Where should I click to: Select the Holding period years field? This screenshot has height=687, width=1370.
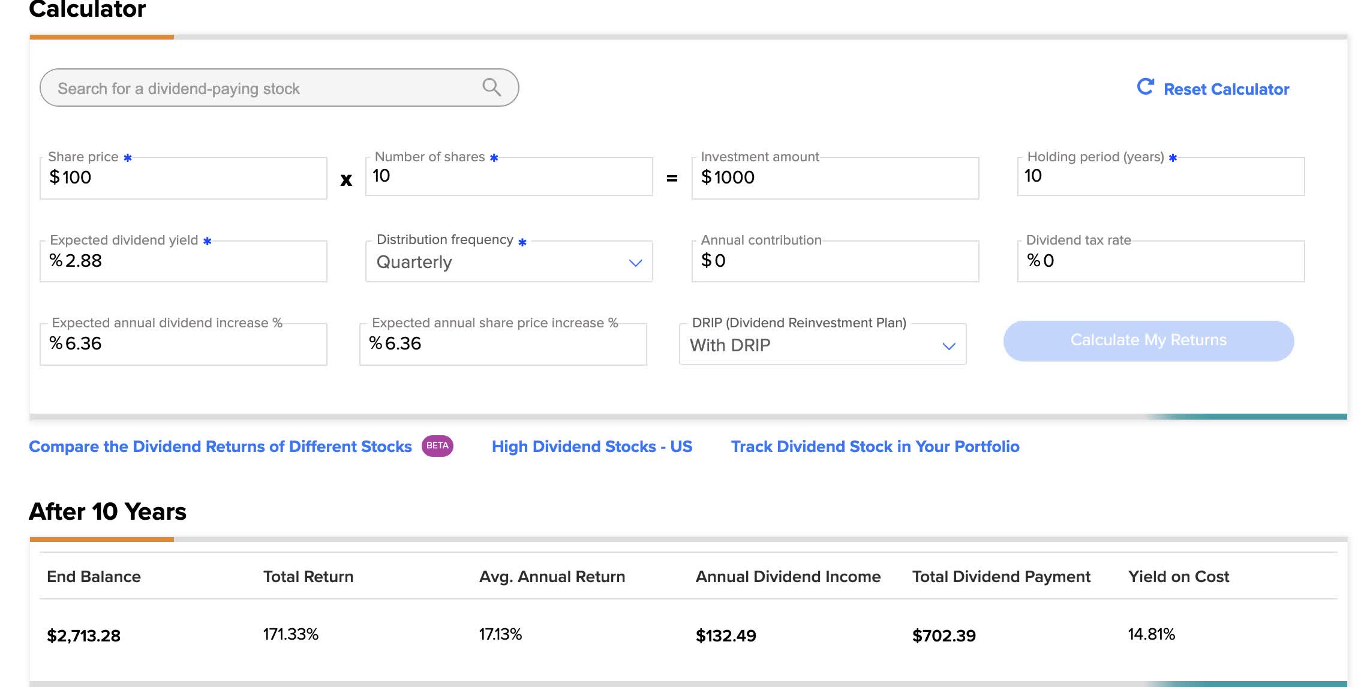point(1161,177)
